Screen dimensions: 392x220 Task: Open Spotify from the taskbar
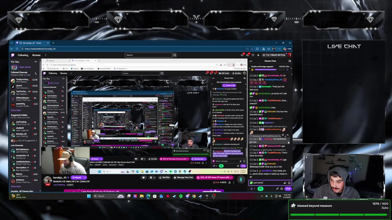(x=181, y=196)
